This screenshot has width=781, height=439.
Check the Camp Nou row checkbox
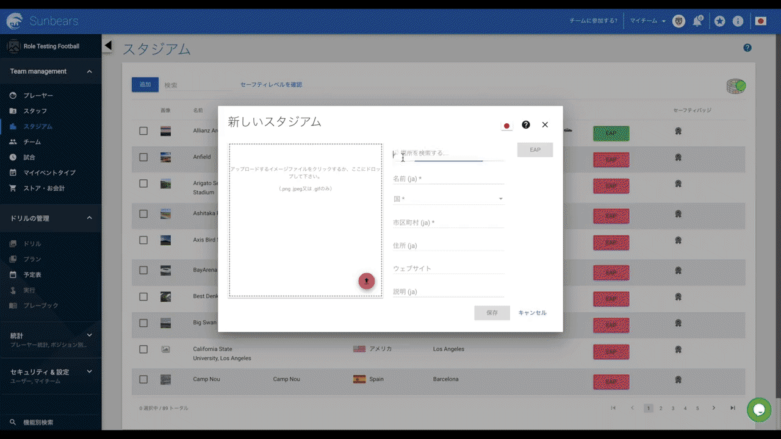[x=143, y=379]
